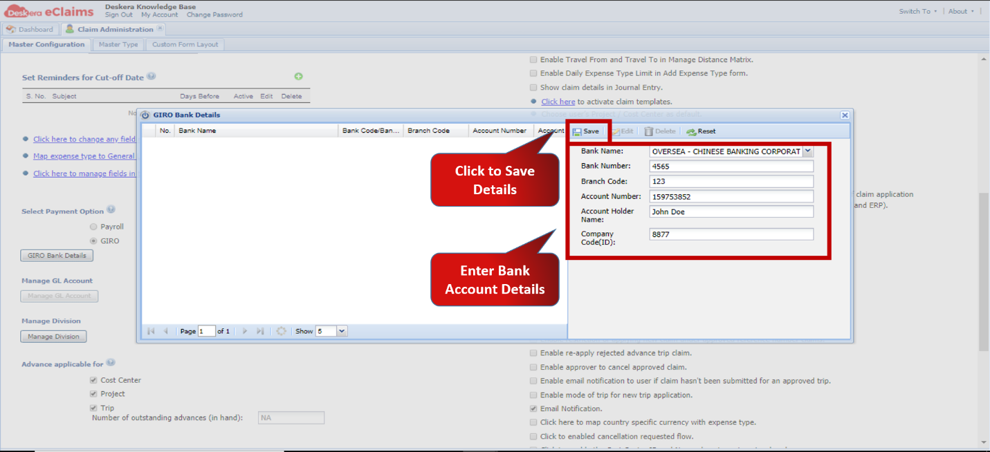Screen dimensions: 990x452
Task: Go to previous page in GIRO grid
Action: click(x=166, y=332)
